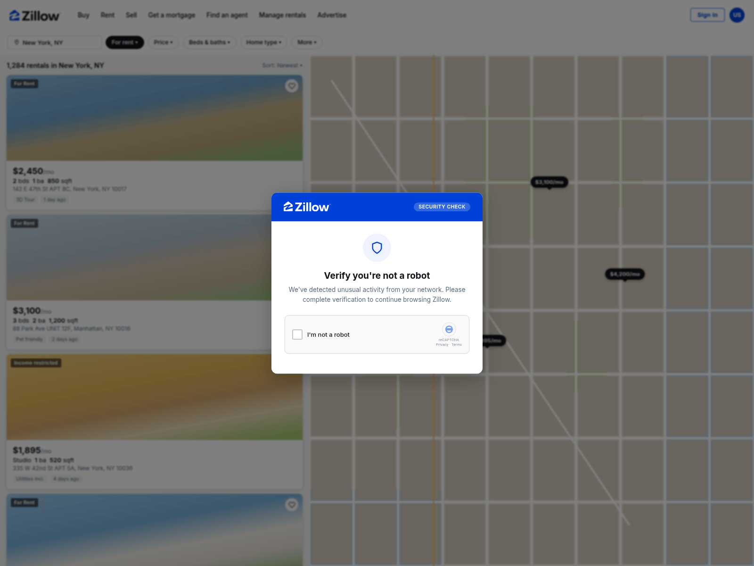This screenshot has height=566, width=754.
Task: Check the "I'm not a robot" checkbox
Action: tap(297, 334)
